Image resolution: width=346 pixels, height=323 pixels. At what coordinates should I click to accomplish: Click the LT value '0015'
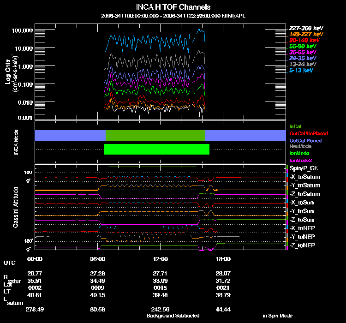[160, 288]
